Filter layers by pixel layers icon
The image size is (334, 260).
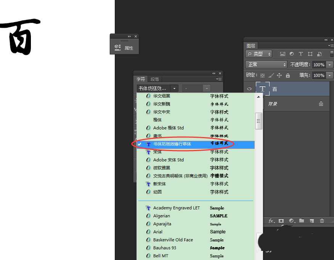(283, 54)
